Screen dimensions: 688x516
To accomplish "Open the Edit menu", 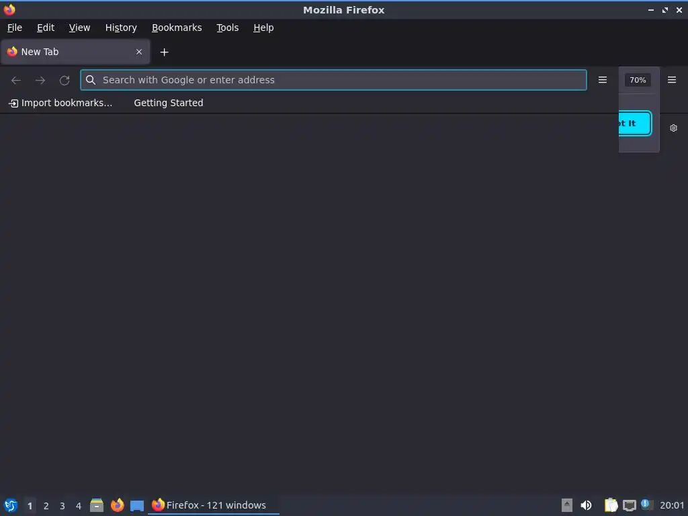I will 46,28.
